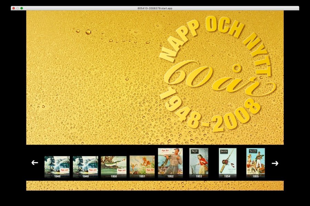This screenshot has height=206, width=310.
Task: Open the 1953 magazine cover thumbnail
Action: click(199, 163)
